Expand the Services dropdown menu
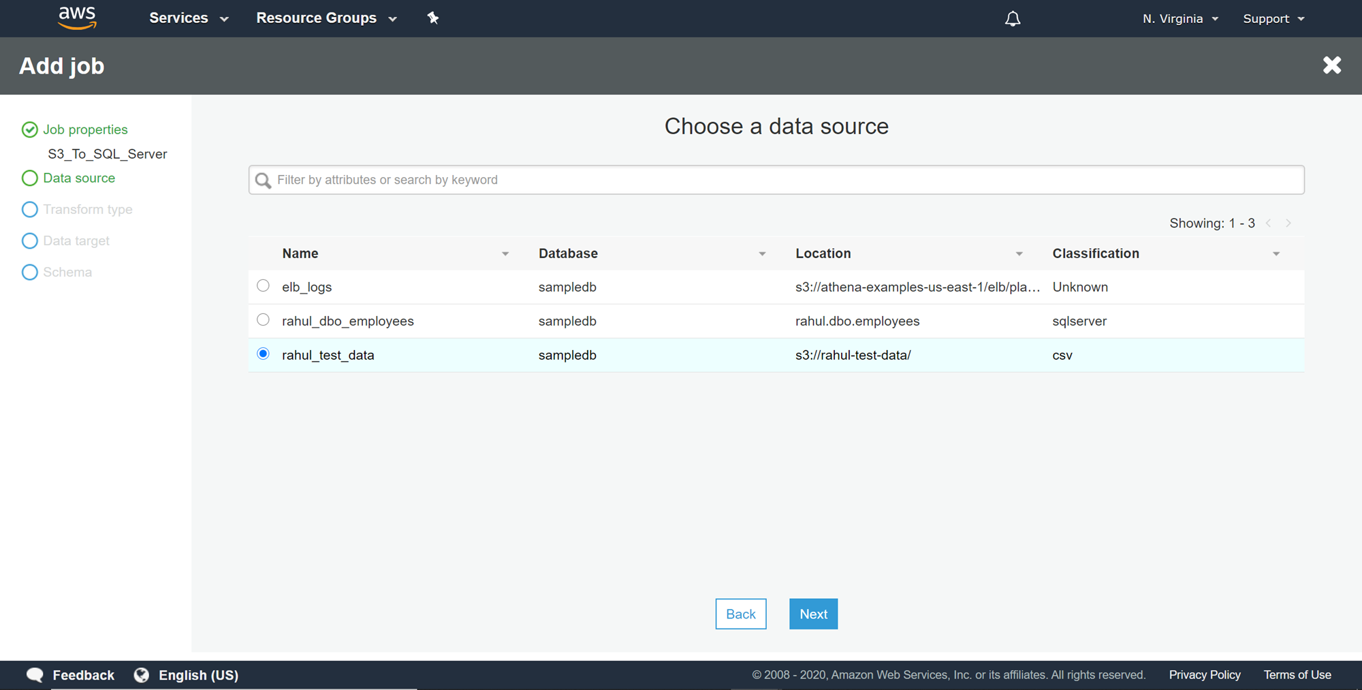Viewport: 1362px width, 690px height. coord(189,18)
